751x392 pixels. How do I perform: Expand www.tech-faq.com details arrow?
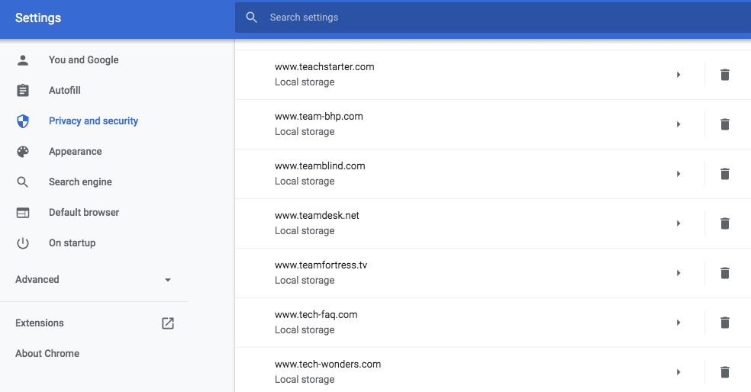[678, 323]
